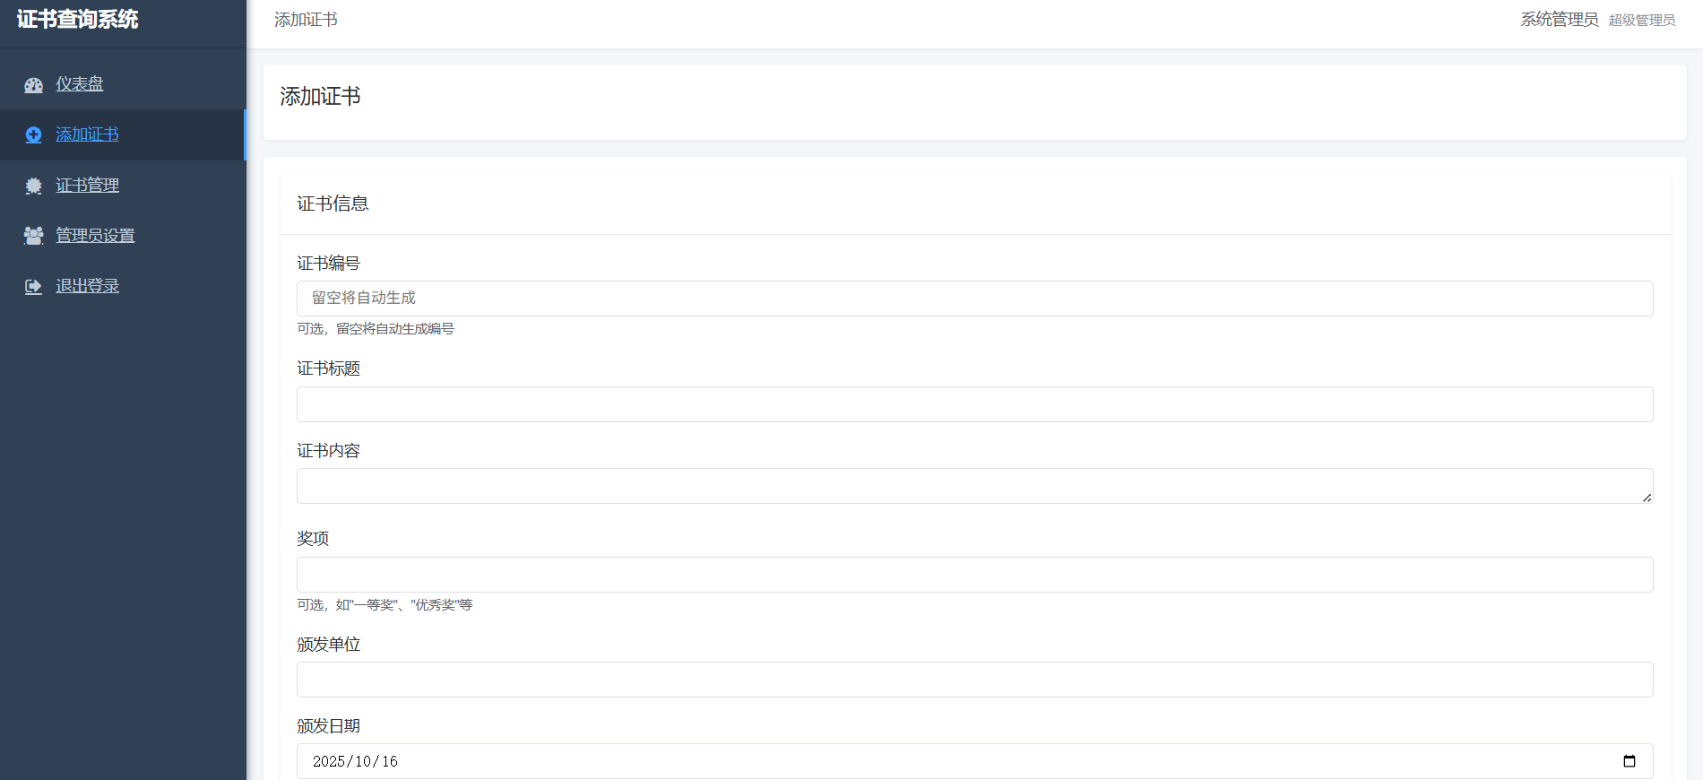The height and width of the screenshot is (780, 1703).
Task: Open the calendar picker icon in 颁发日期
Action: (x=1629, y=761)
